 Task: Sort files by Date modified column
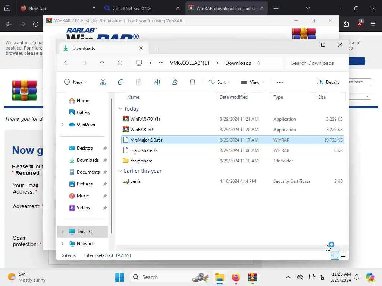[234, 97]
